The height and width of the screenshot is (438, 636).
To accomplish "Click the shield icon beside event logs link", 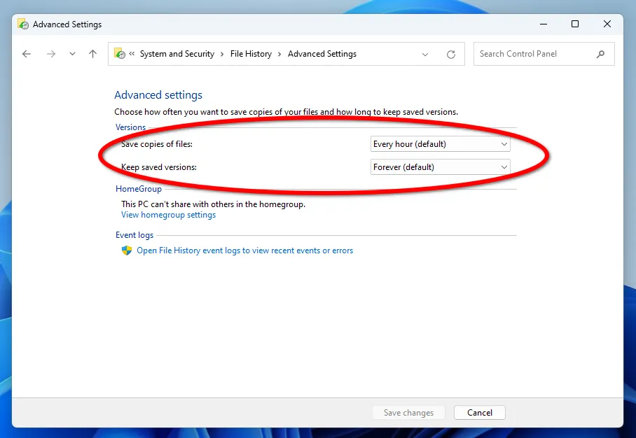I will click(x=127, y=250).
